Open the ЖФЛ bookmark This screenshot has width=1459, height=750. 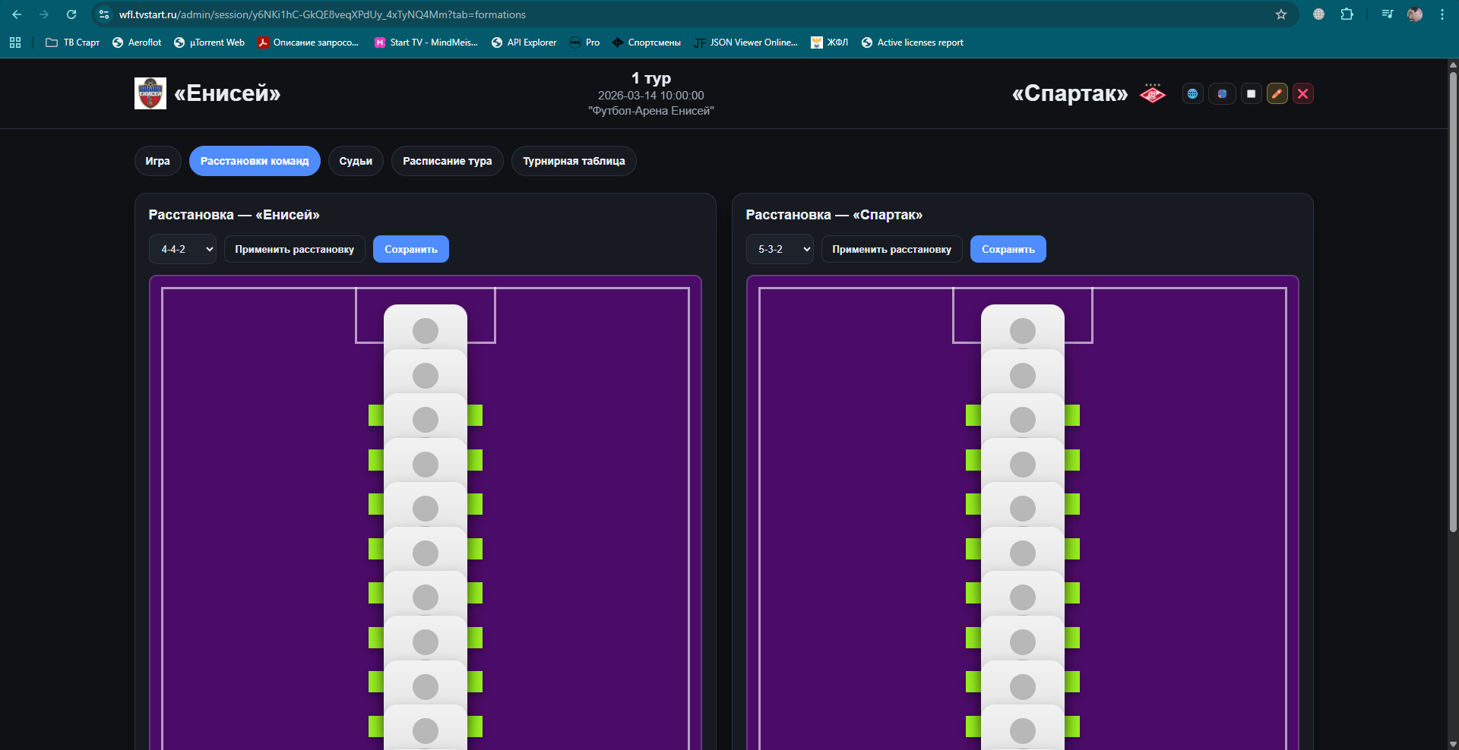(x=830, y=43)
